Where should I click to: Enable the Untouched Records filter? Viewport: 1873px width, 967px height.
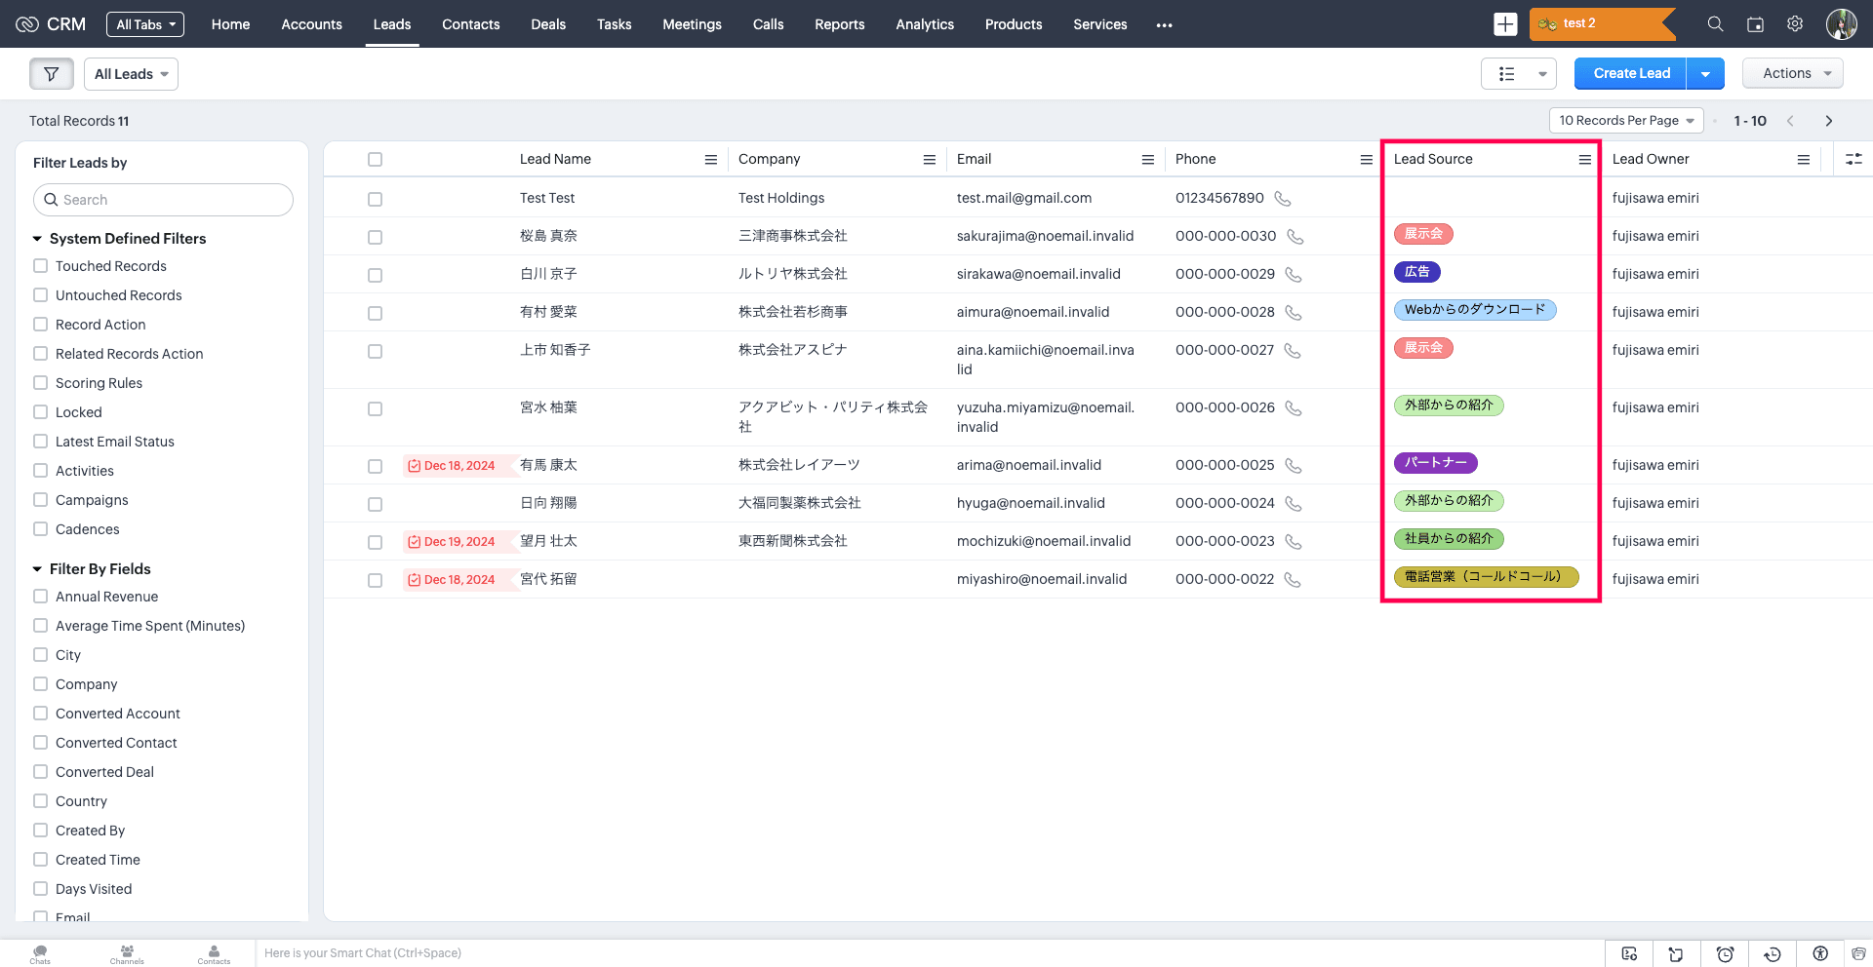pyautogui.click(x=40, y=295)
